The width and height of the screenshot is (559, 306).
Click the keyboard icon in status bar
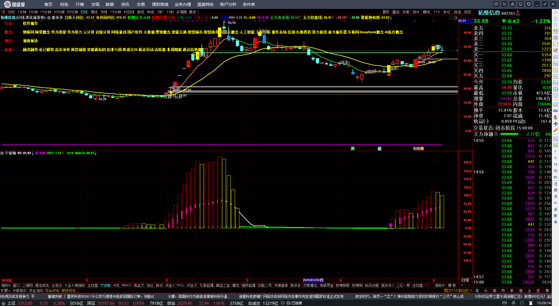pos(505,303)
